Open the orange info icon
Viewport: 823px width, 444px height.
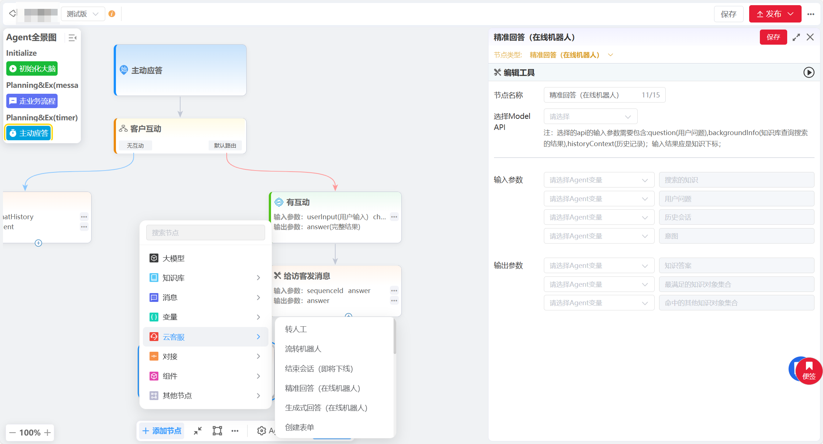tap(112, 14)
